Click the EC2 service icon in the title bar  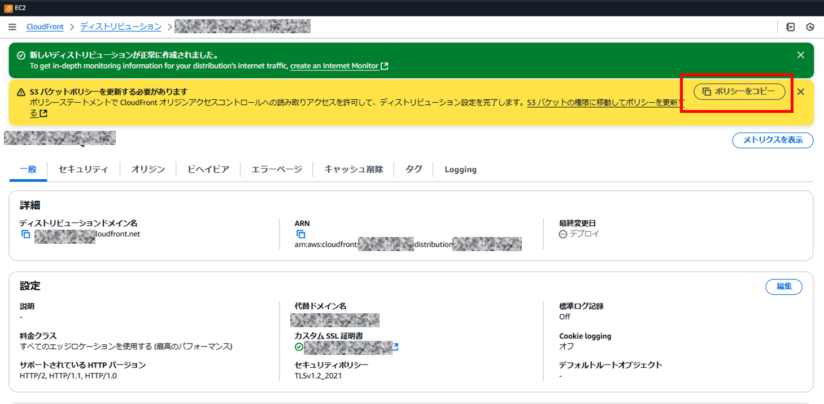tap(8, 8)
